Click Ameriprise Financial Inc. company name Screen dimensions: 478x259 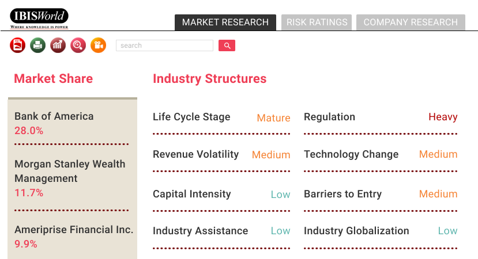[x=74, y=230]
